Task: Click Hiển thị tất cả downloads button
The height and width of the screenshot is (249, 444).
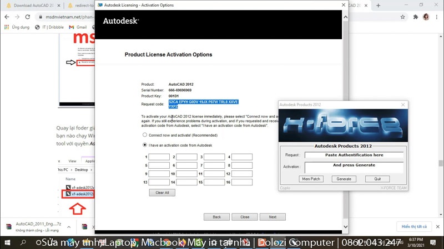Action: (414, 226)
